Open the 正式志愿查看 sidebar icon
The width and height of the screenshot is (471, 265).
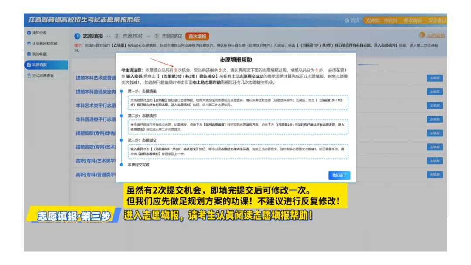coord(28,75)
